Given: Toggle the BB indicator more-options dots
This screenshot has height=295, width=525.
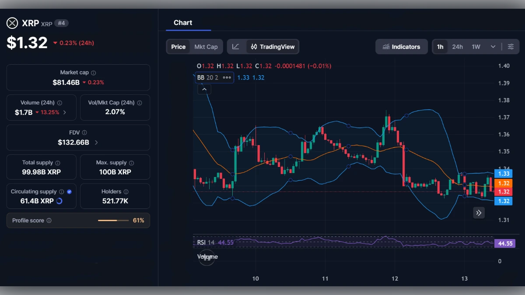Looking at the screenshot, I should click(x=226, y=77).
